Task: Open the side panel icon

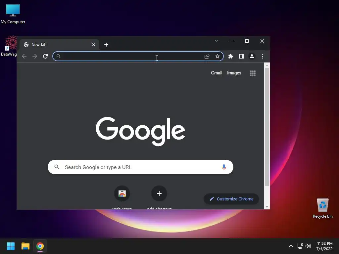Action: pyautogui.click(x=241, y=56)
